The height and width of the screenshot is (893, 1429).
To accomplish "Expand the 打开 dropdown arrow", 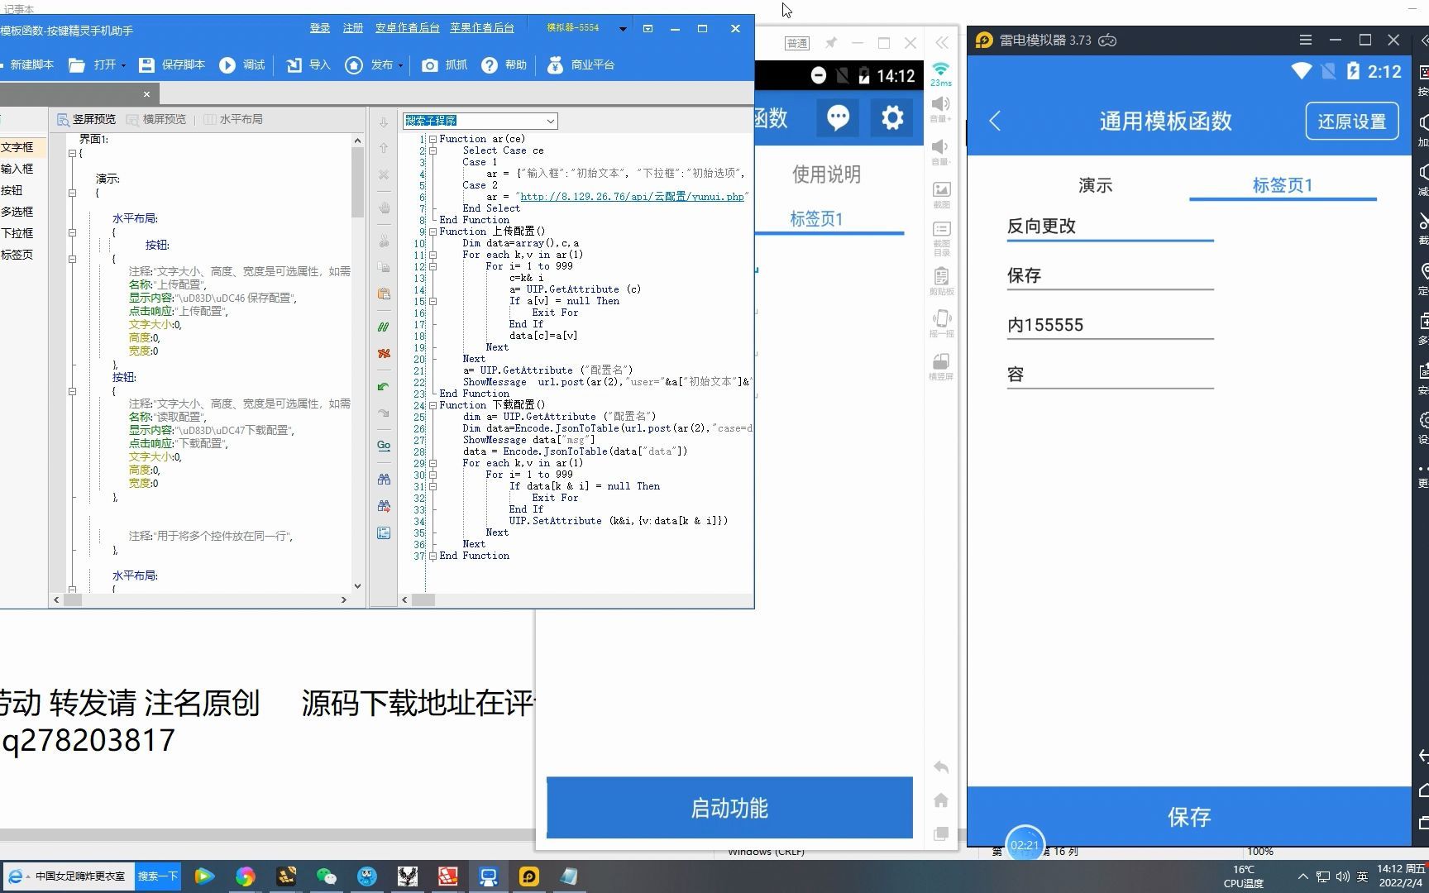I will (x=123, y=65).
